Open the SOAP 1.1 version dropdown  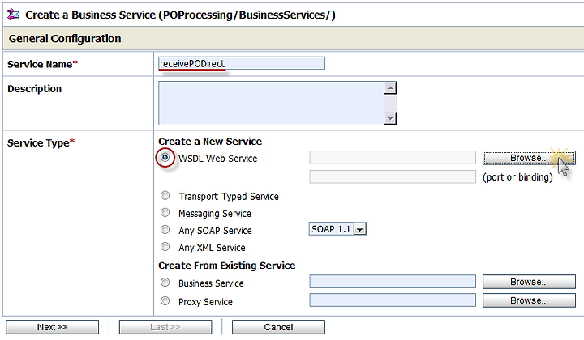click(x=337, y=229)
